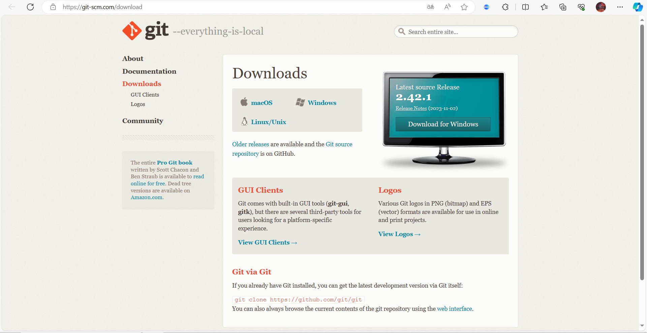Viewport: 647px width, 333px height.
Task: Click the Logos section heading
Action: 390,190
